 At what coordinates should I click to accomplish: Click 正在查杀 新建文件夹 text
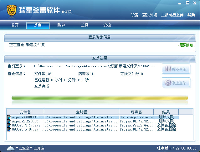pyautogui.click(x=27, y=45)
